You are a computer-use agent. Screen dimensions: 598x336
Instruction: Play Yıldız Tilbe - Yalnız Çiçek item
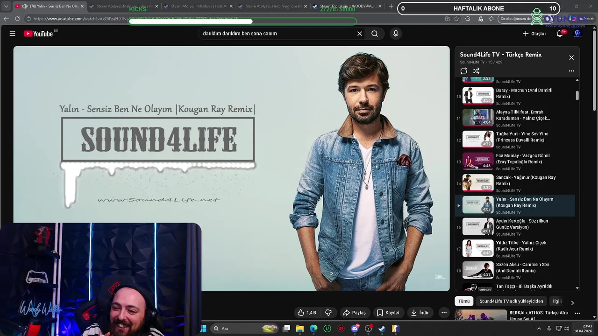[x=515, y=249]
